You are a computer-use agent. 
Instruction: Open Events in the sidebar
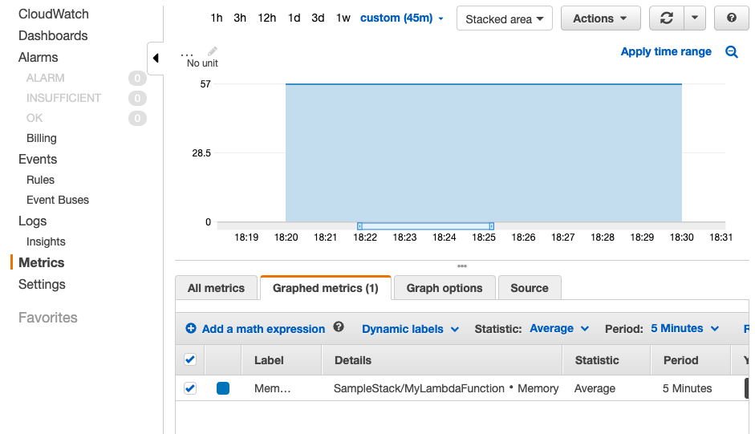point(38,159)
